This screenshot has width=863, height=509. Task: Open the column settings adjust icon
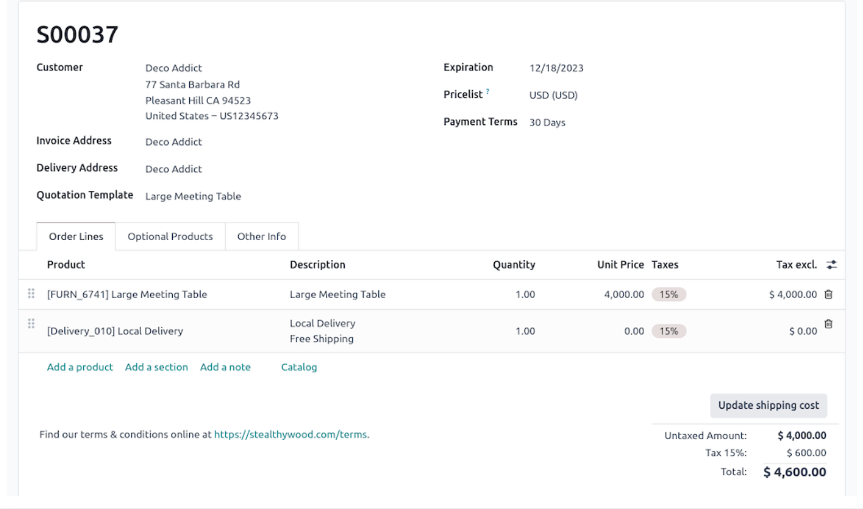coord(831,265)
